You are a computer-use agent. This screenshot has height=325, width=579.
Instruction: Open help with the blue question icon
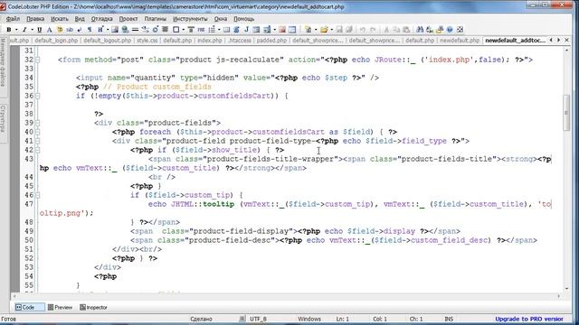click(450, 30)
